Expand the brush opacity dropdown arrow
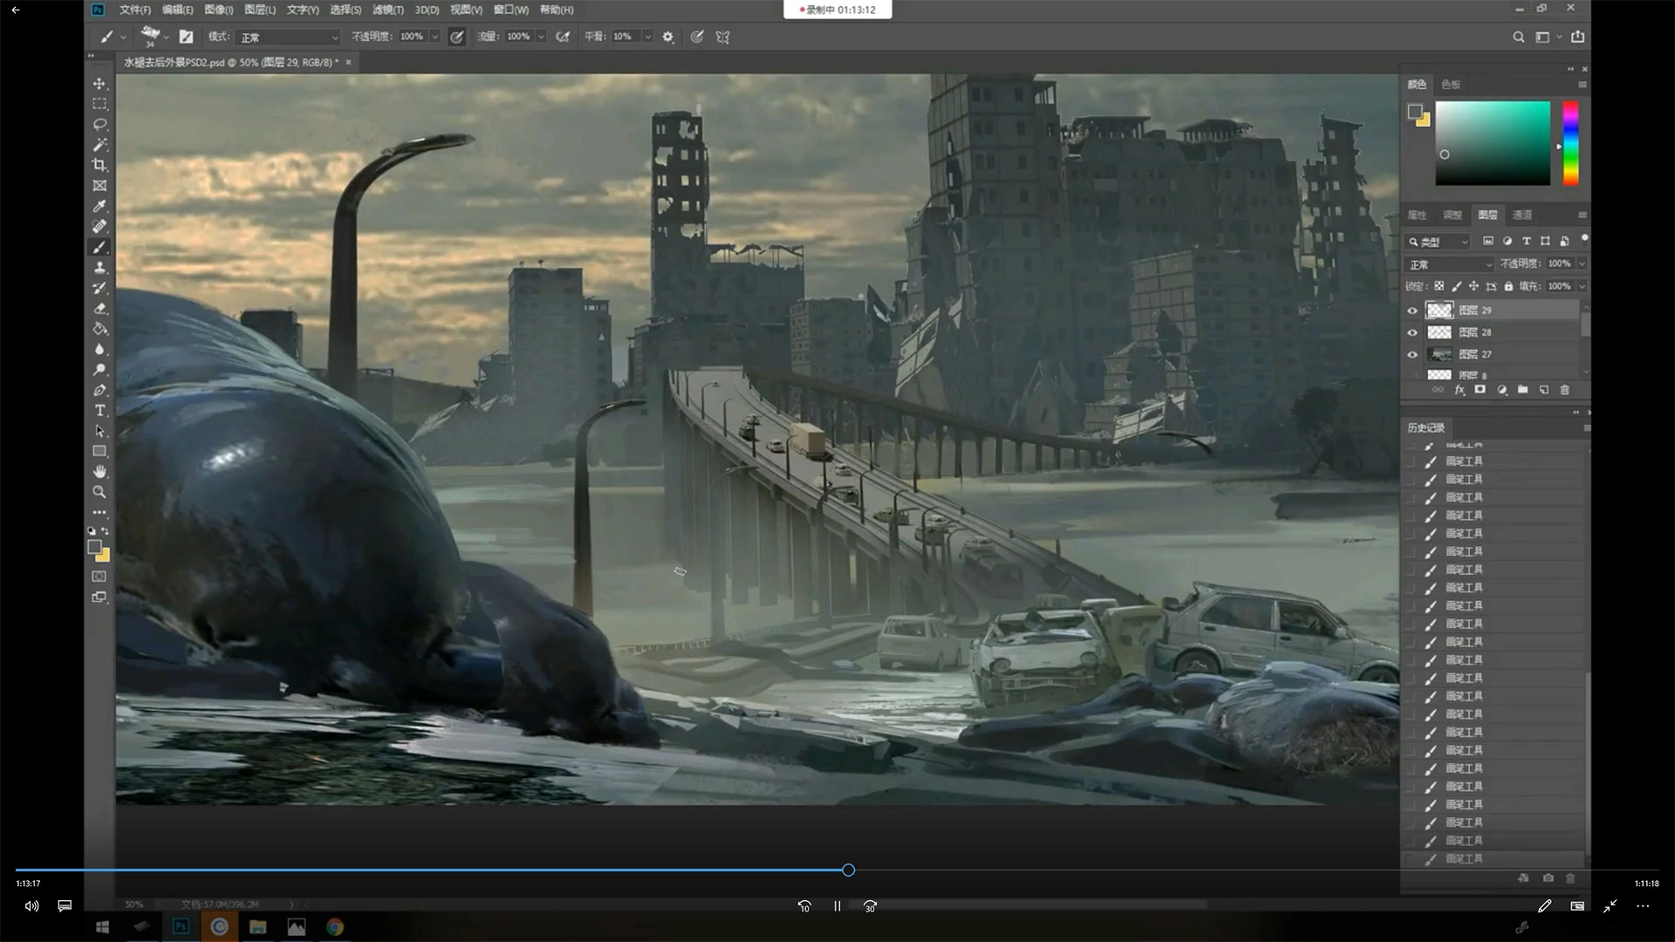 pyautogui.click(x=434, y=37)
